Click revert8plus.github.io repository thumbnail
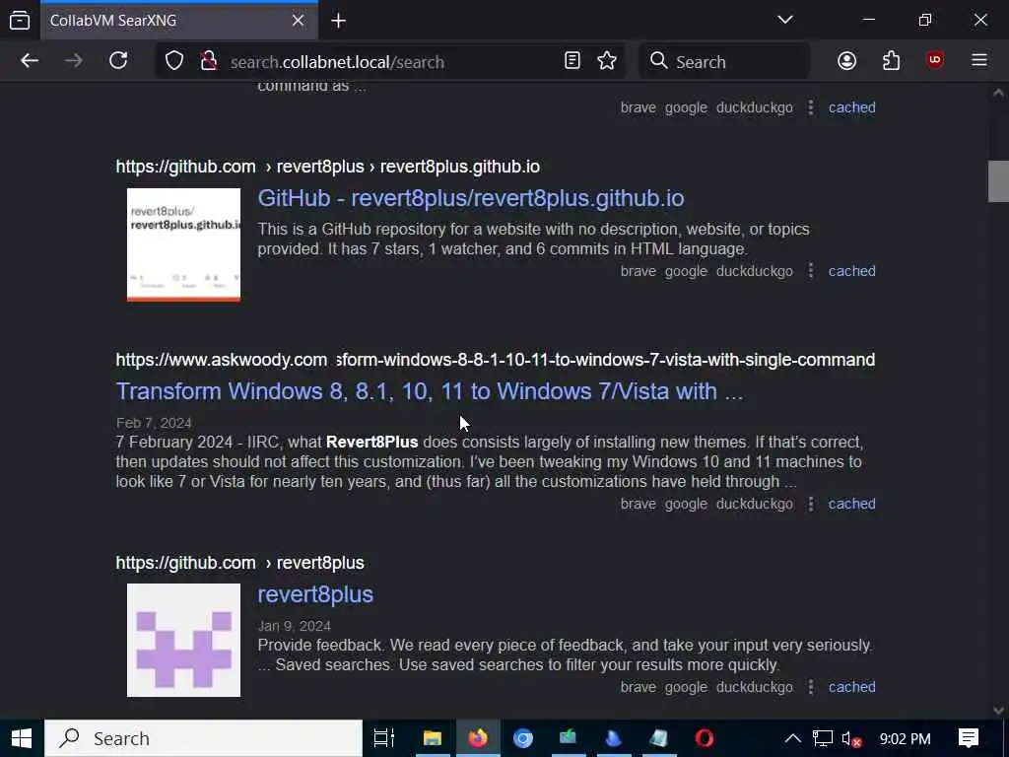This screenshot has height=757, width=1009. click(x=183, y=244)
